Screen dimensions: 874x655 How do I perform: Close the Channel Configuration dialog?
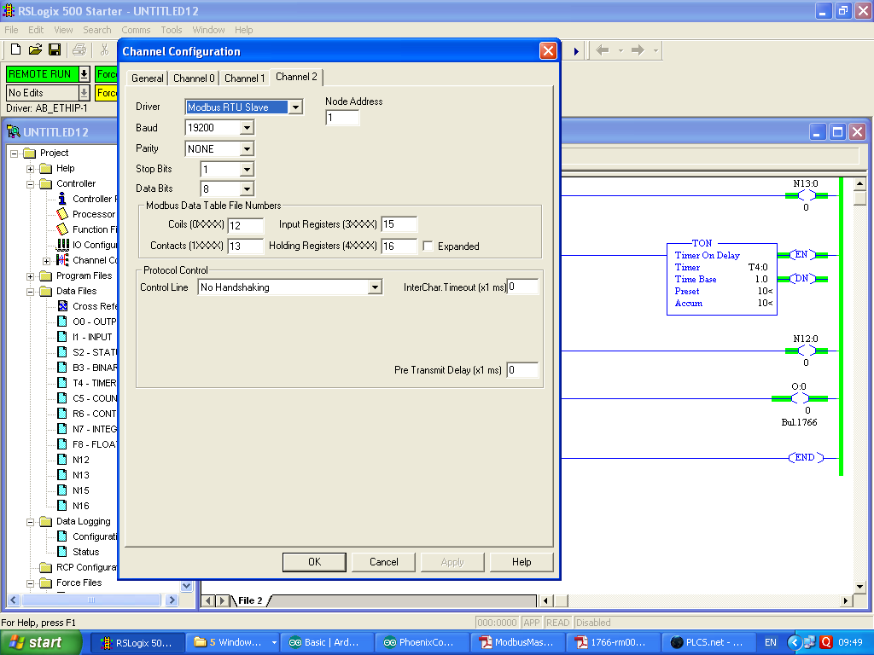tap(548, 50)
